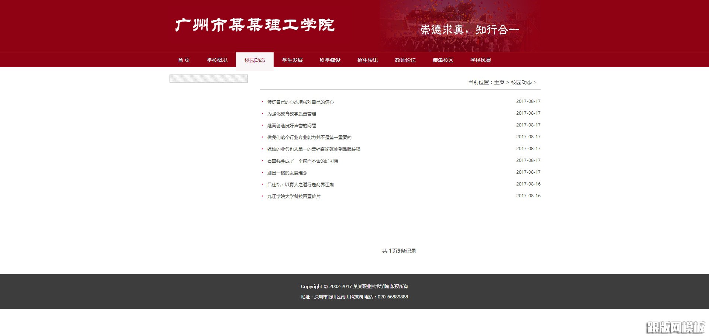The width and height of the screenshot is (709, 336).
Task: Open the 招生快讯 section
Action: coord(367,60)
